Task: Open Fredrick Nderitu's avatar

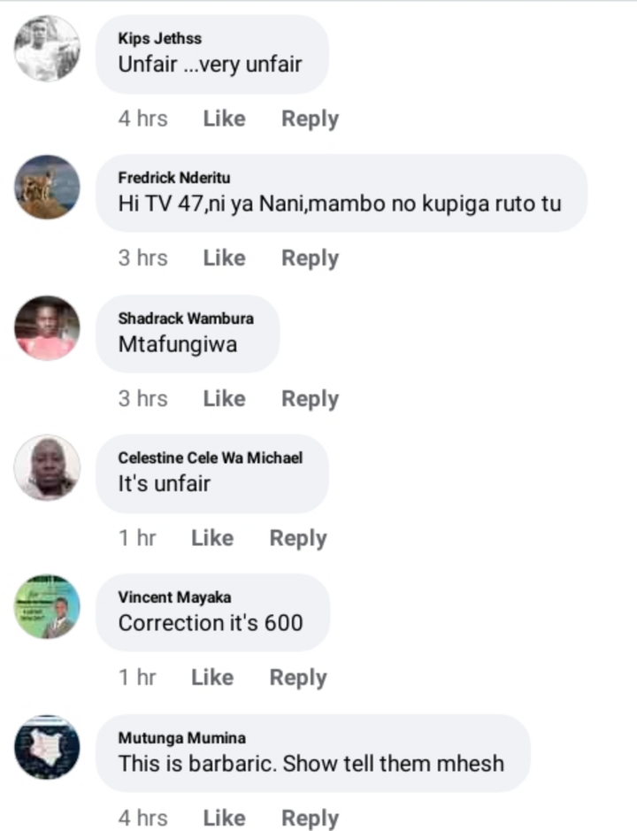Action: [47, 187]
